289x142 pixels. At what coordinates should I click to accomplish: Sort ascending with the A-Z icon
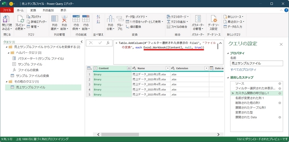(x=98, y=17)
